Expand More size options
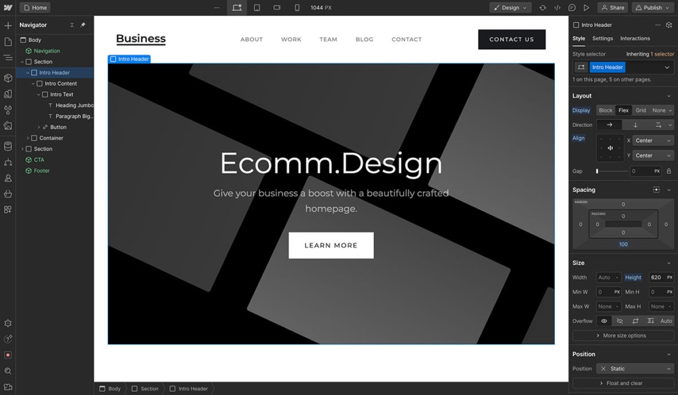The width and height of the screenshot is (678, 395). [622, 335]
